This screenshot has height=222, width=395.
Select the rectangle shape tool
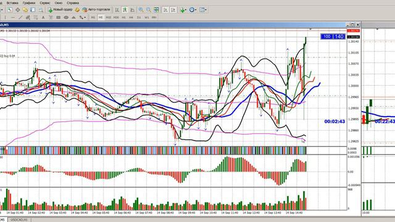click(x=58, y=17)
